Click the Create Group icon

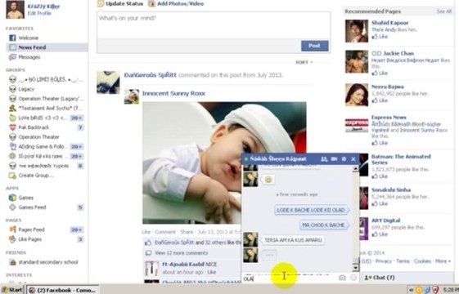pyautogui.click(x=12, y=176)
